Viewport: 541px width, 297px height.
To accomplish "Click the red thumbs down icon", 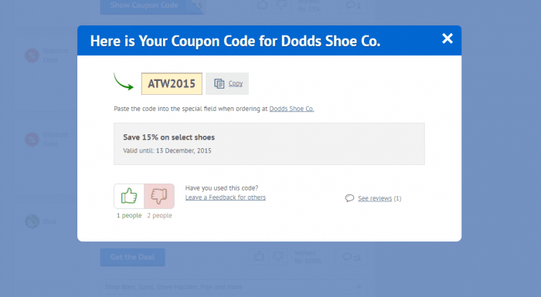I will [x=159, y=196].
